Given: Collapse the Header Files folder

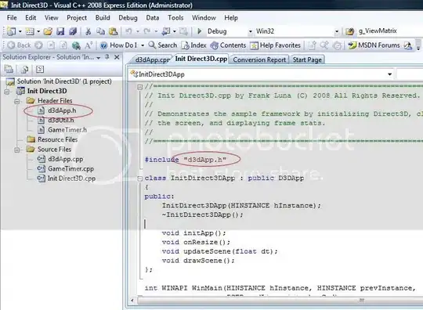Looking at the screenshot, I should coord(17,101).
